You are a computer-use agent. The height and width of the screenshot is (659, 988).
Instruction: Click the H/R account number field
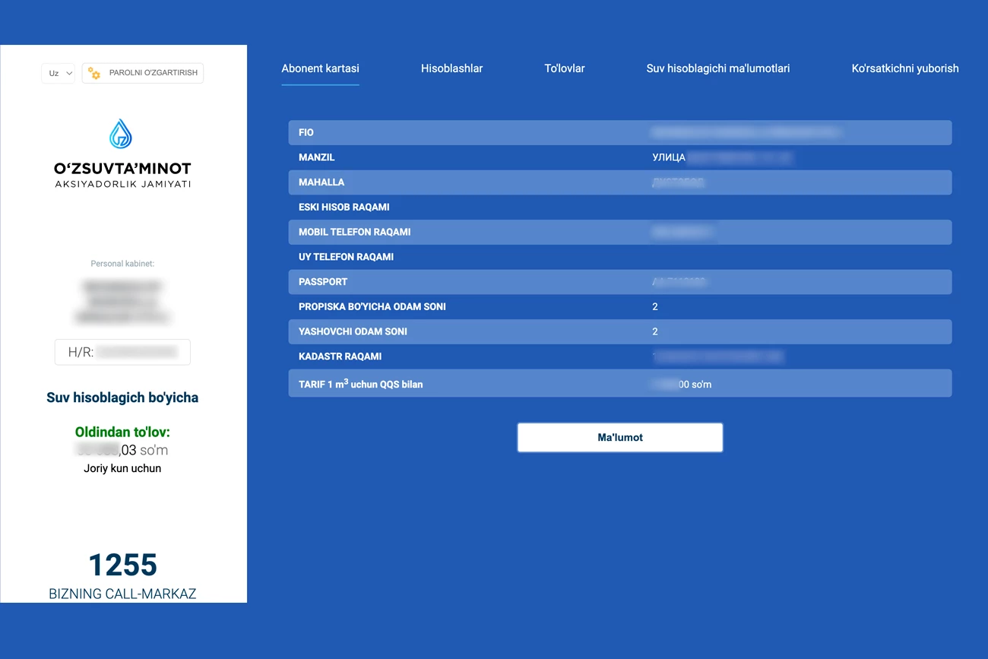(x=122, y=352)
